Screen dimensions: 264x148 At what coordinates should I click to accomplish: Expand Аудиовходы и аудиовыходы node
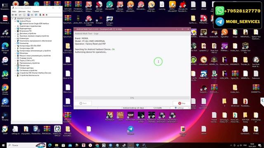pyautogui.click(x=15, y=26)
